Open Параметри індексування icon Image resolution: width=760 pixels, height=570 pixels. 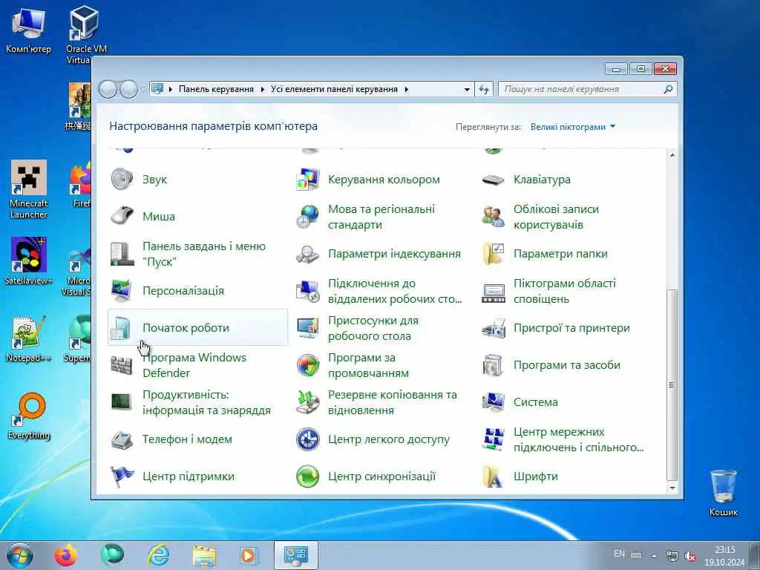[308, 254]
